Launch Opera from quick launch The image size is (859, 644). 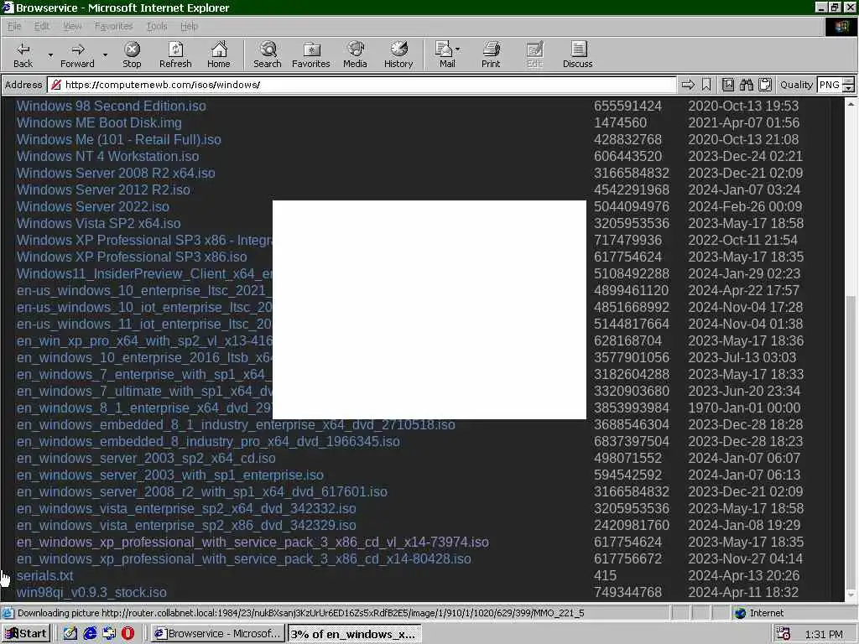pyautogui.click(x=128, y=634)
